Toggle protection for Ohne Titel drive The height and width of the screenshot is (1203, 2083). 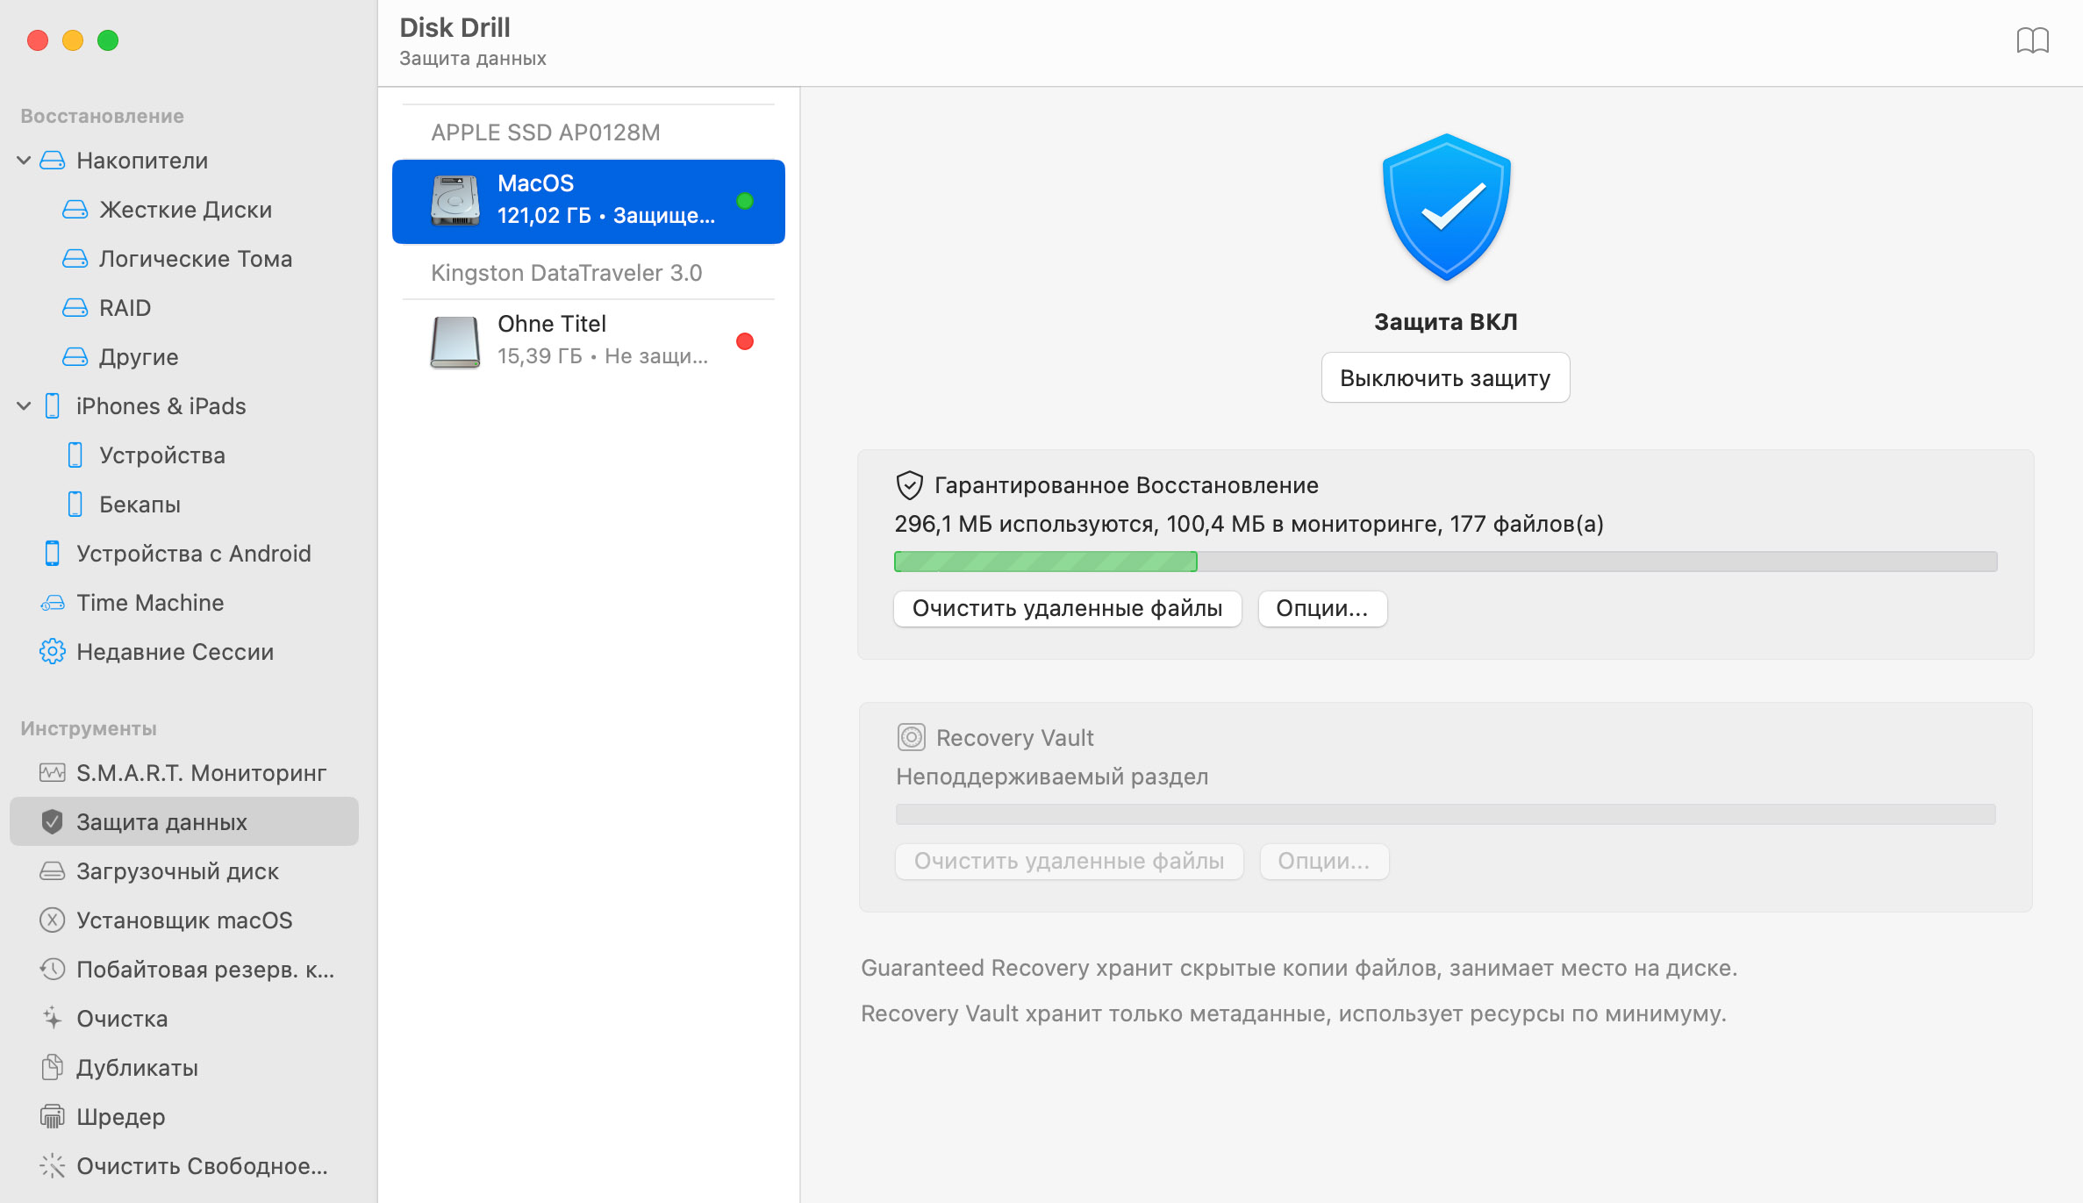pyautogui.click(x=744, y=340)
